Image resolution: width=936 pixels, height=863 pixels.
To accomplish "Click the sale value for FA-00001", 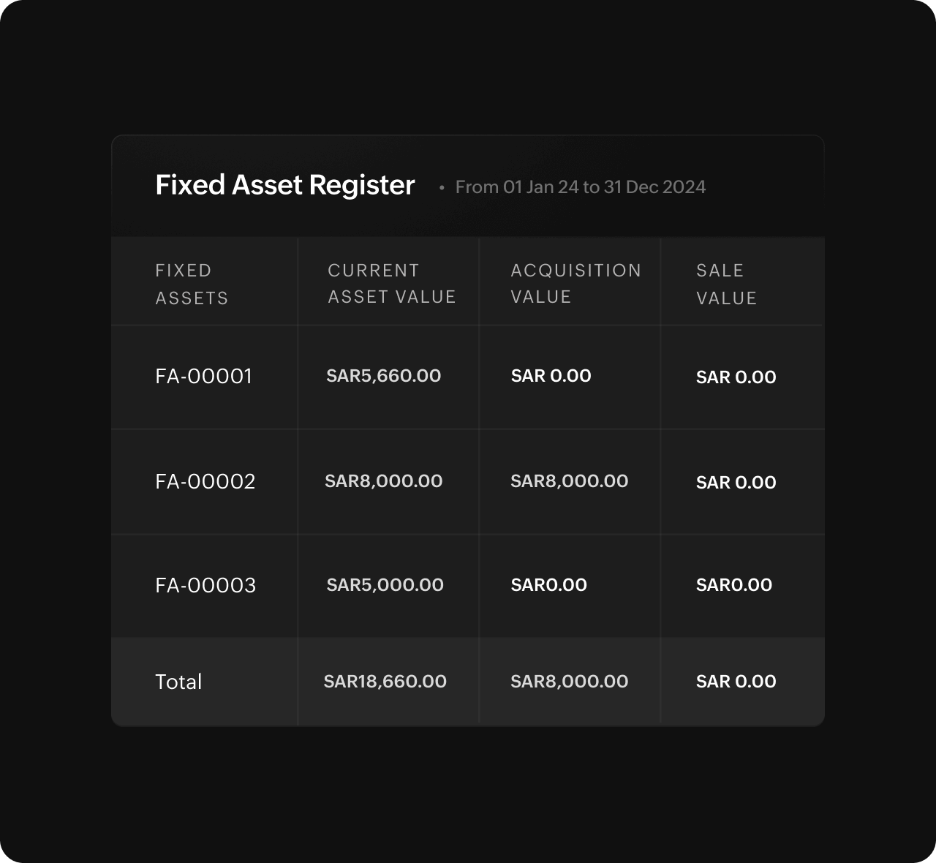I will tap(736, 377).
